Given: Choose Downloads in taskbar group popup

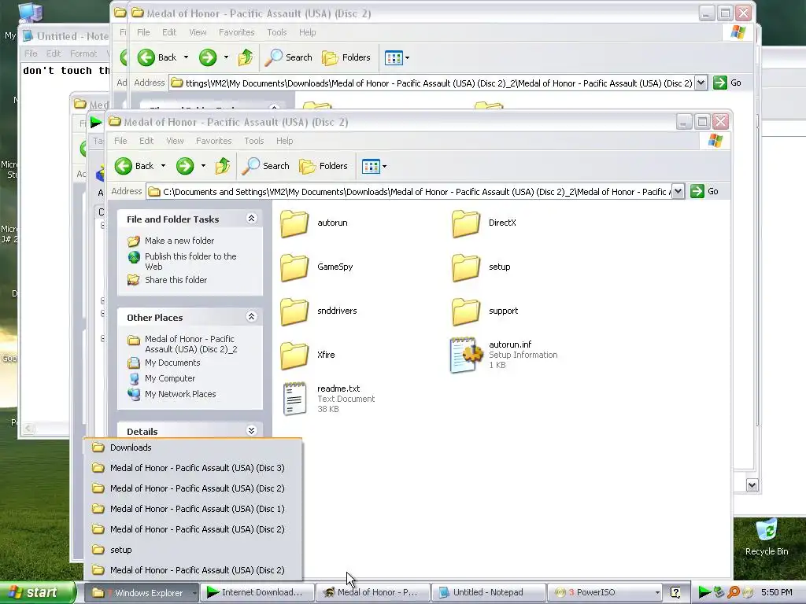Looking at the screenshot, I should tap(194, 447).
